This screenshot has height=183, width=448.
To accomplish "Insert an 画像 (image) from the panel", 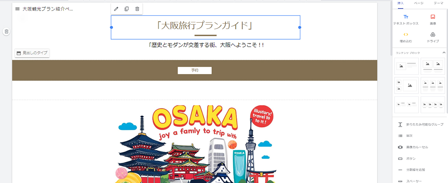I will coord(433,20).
